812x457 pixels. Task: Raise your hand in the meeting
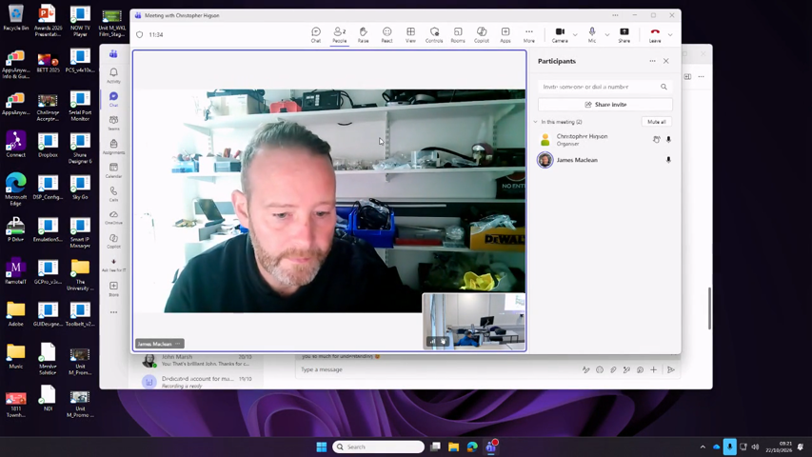coord(363,34)
